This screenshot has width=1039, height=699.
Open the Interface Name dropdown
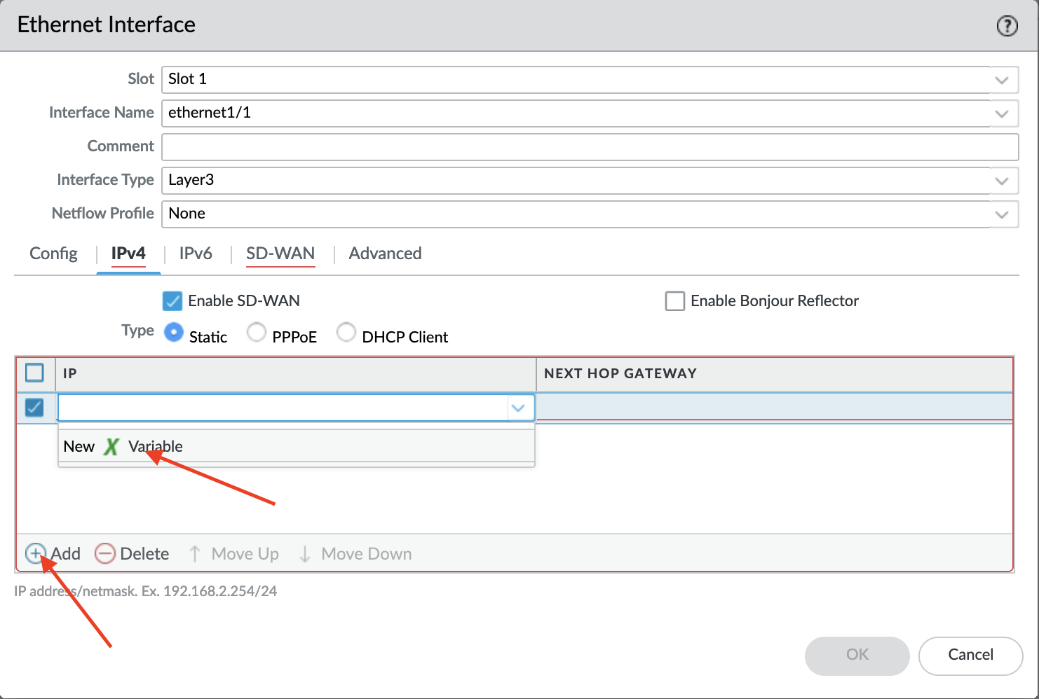[x=1001, y=113]
